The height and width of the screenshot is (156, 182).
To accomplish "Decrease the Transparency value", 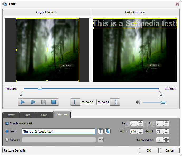I will (x=166, y=141).
